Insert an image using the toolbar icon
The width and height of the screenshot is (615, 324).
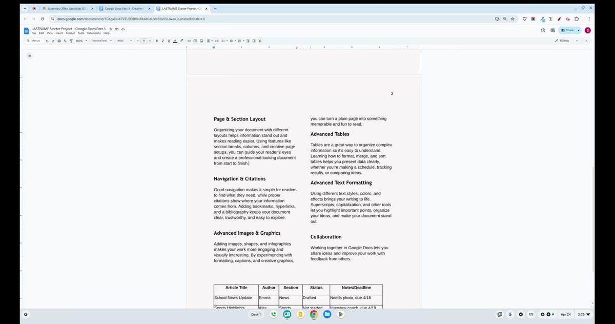(x=201, y=40)
